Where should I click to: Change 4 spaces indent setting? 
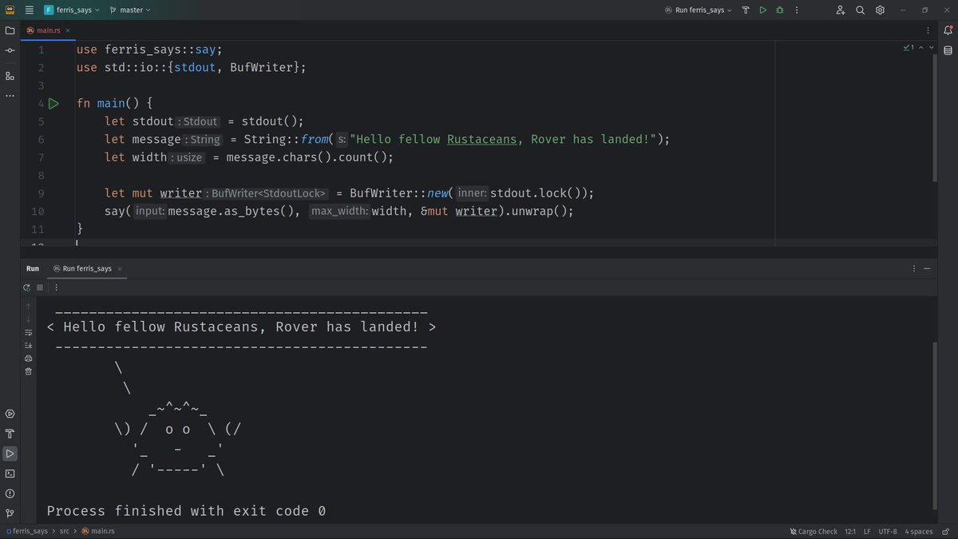(x=918, y=531)
